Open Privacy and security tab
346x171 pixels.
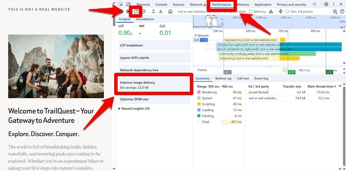292,4
